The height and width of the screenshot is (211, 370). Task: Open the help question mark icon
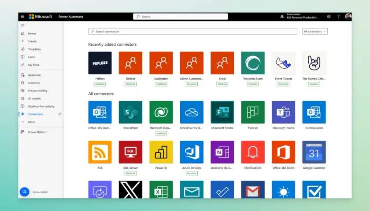coord(338,17)
